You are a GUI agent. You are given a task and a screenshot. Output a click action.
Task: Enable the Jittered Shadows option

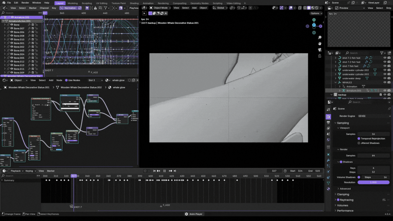point(359,143)
